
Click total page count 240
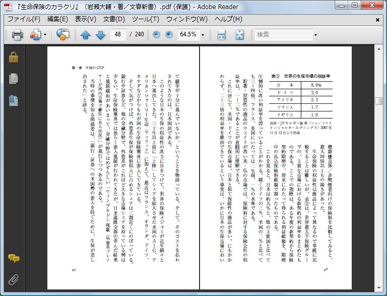(x=140, y=34)
